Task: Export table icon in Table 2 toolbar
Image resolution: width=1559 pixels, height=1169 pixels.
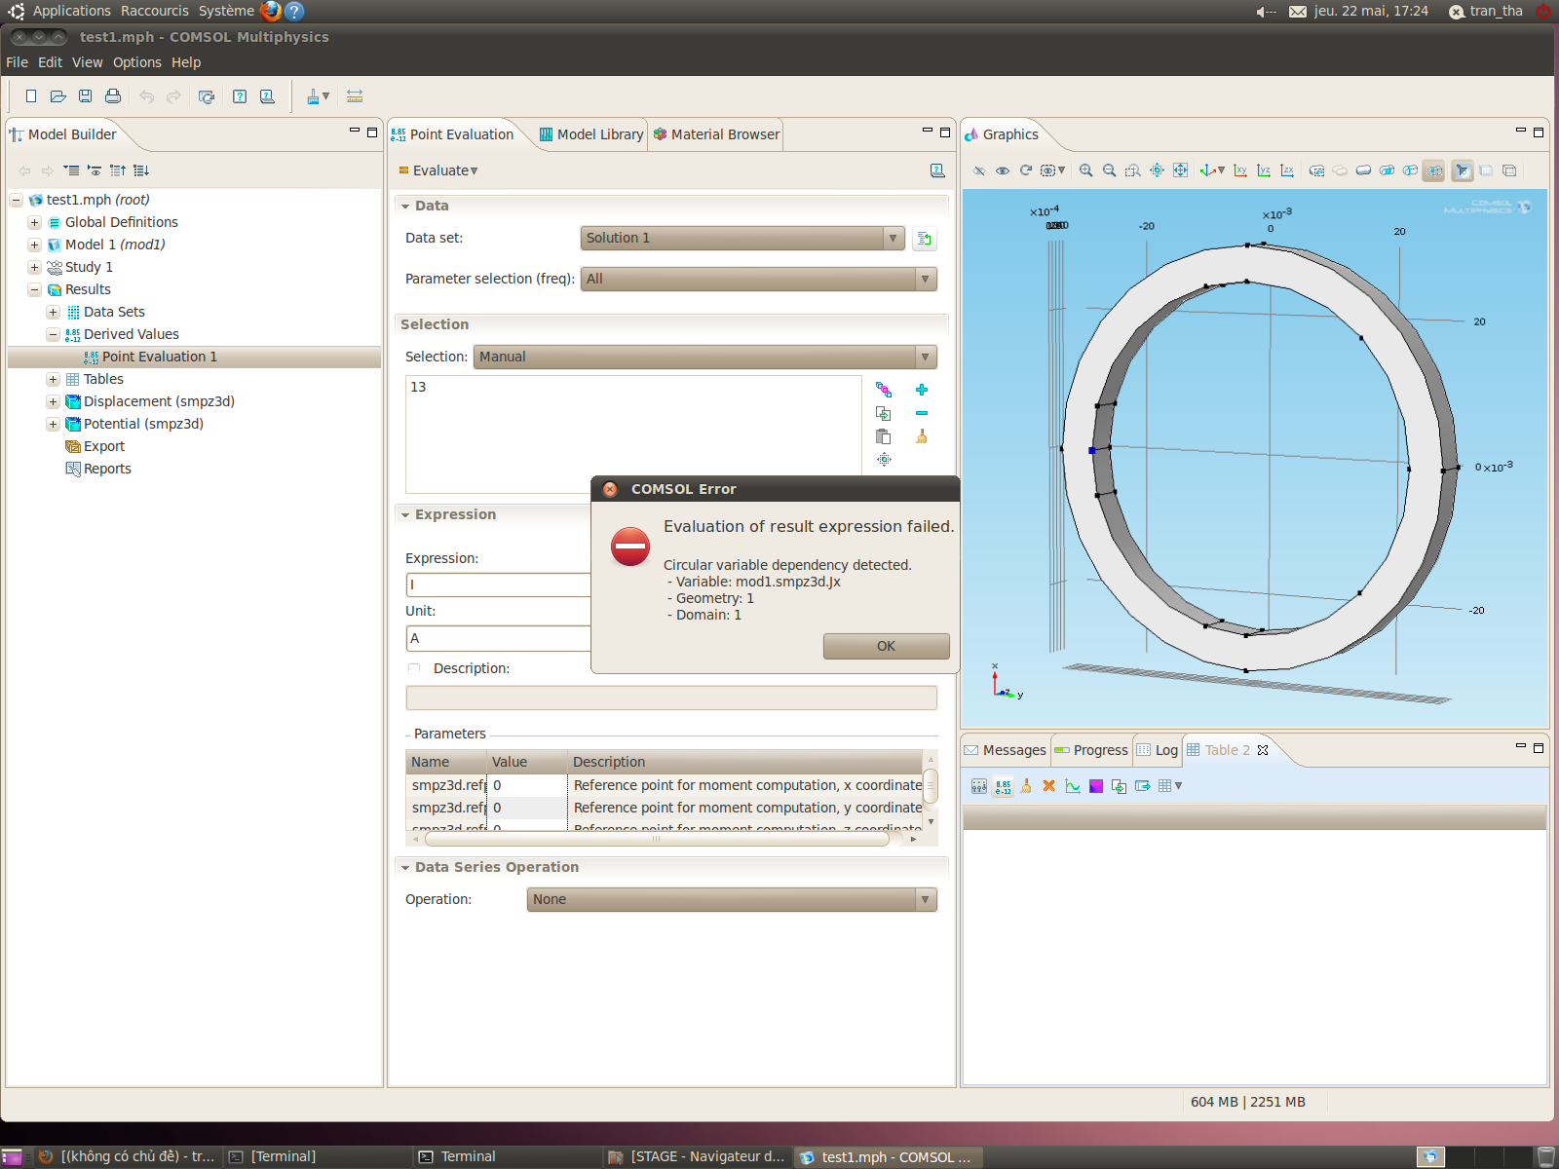Action: 1143,786
